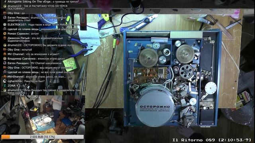Click the main overhead workbench video feed
The height and width of the screenshot is (143, 255).
[x=170, y=71]
